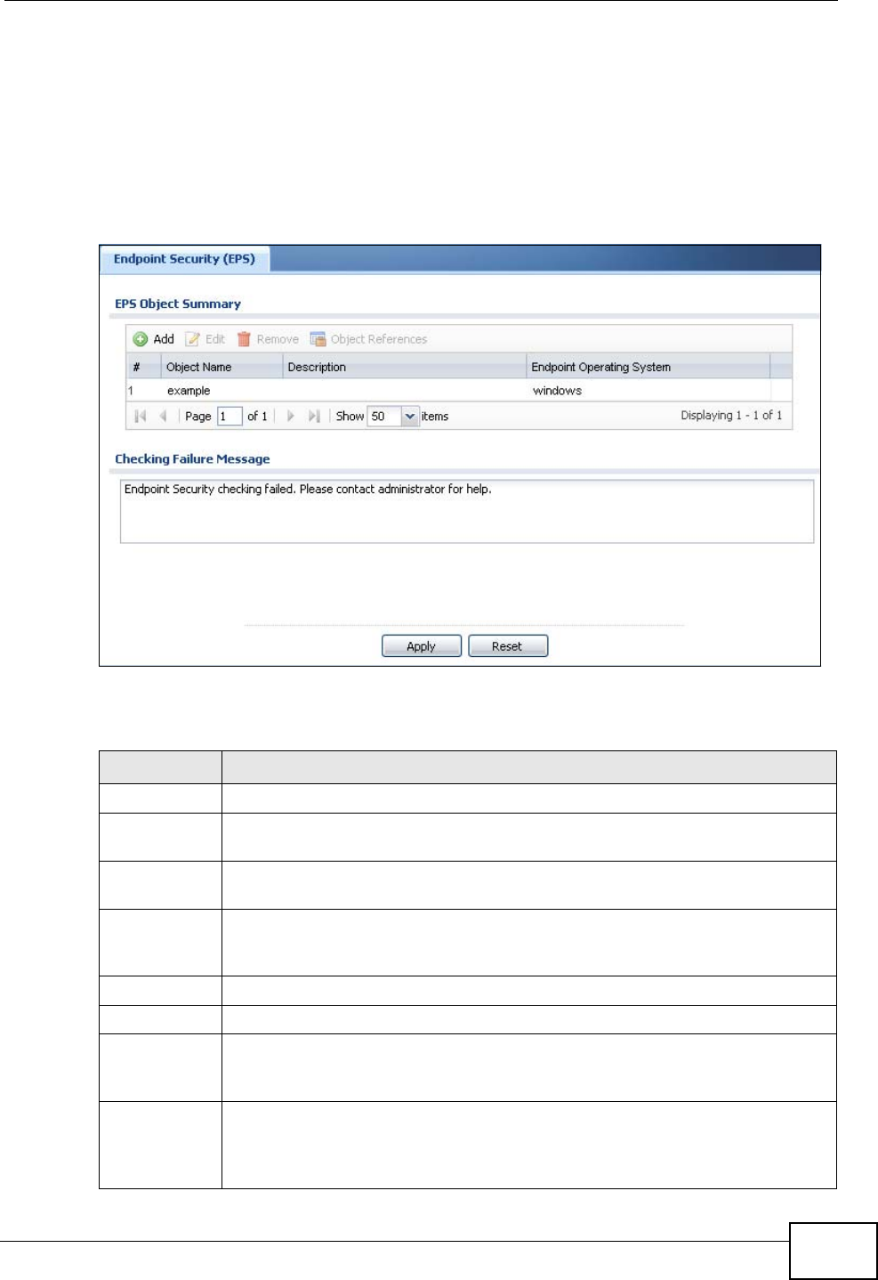The width and height of the screenshot is (878, 1280).
Task: Click the 'windows' cell
Action: [x=557, y=391]
